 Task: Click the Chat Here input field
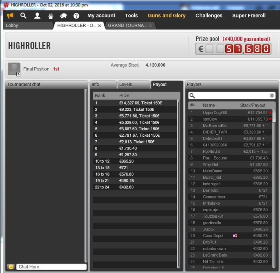click(52, 267)
